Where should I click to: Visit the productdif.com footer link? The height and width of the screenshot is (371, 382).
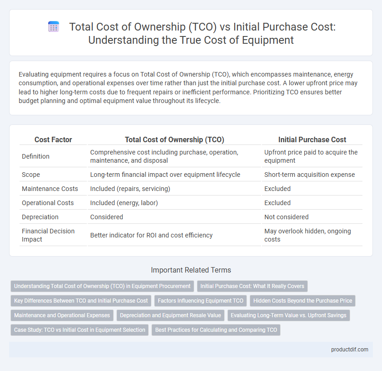click(x=350, y=350)
